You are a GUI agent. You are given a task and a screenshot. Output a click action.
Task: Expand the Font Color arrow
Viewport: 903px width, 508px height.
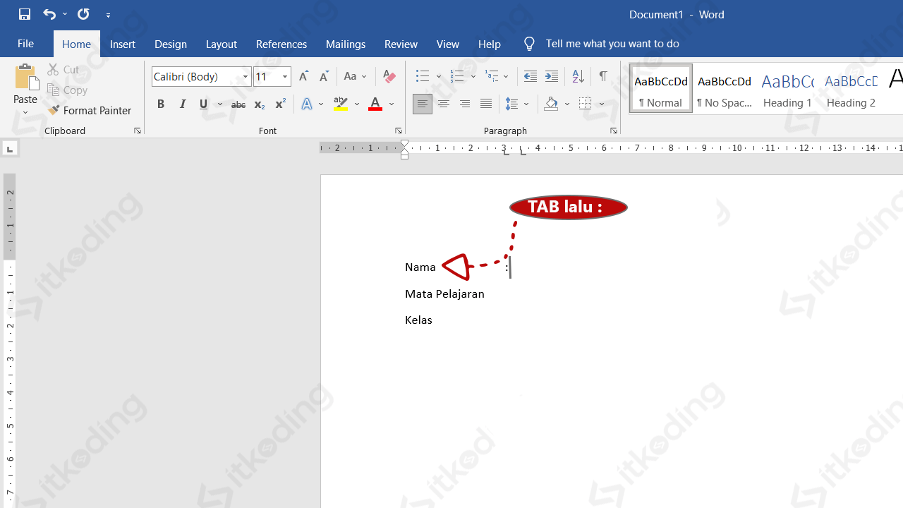click(x=392, y=104)
